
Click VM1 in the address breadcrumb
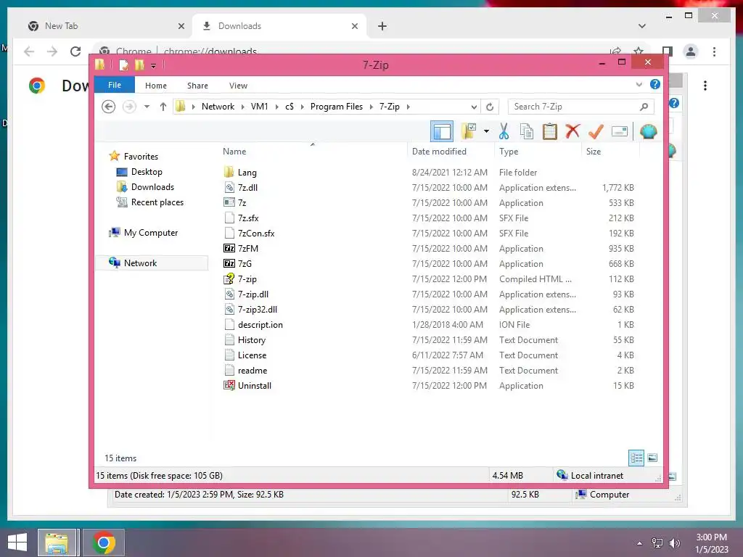tap(259, 107)
